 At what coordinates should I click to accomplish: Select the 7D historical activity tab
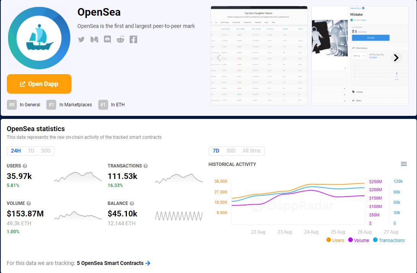(x=216, y=151)
